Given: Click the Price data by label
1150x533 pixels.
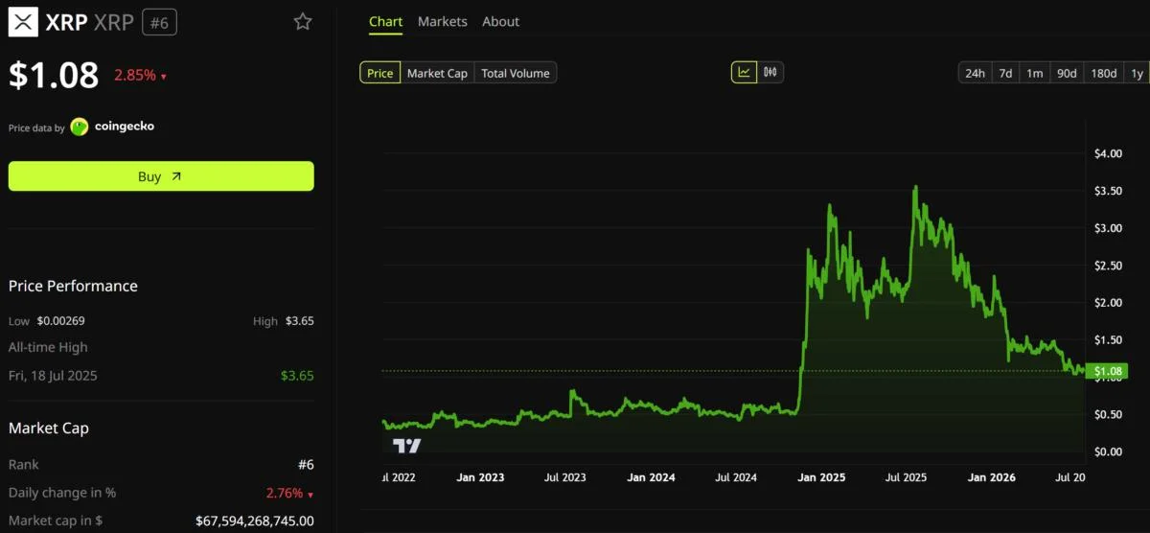Looking at the screenshot, I should [36, 127].
